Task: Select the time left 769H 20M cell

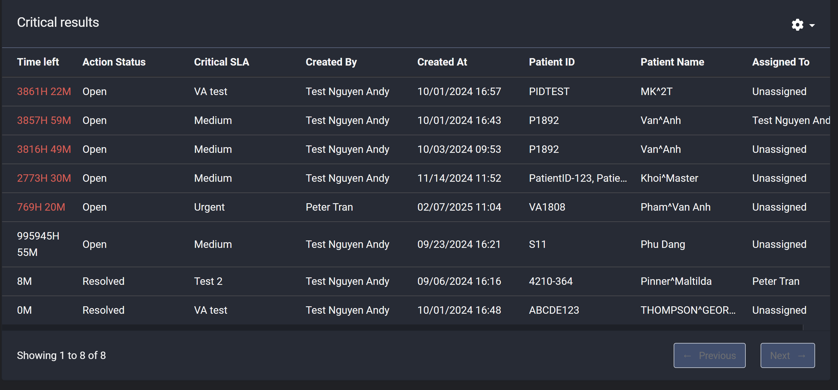Action: (x=41, y=207)
